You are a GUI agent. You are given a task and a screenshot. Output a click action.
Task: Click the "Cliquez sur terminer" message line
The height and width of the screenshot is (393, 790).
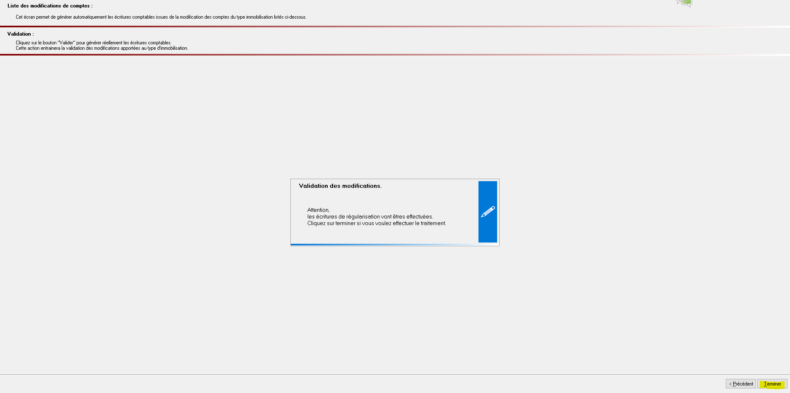(x=376, y=223)
